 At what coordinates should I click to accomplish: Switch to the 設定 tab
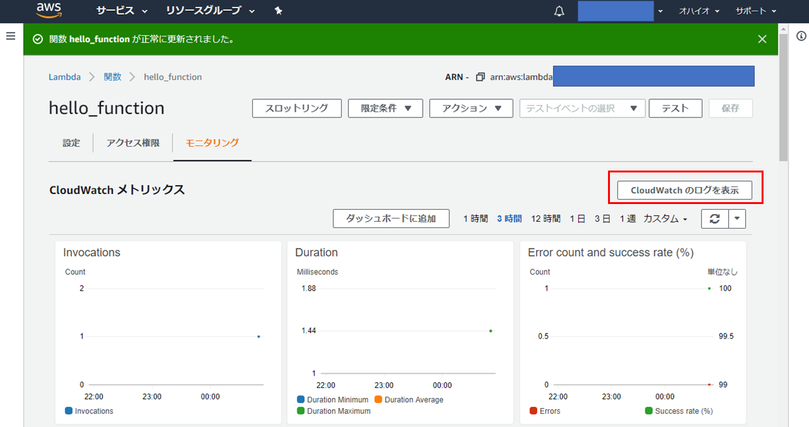[71, 143]
